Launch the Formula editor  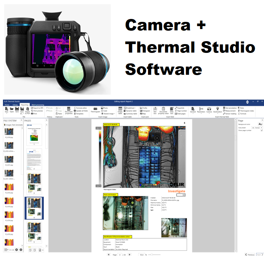click(80, 108)
